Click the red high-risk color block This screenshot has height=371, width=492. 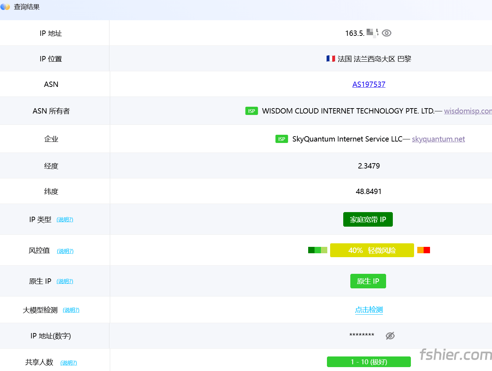tap(427, 250)
